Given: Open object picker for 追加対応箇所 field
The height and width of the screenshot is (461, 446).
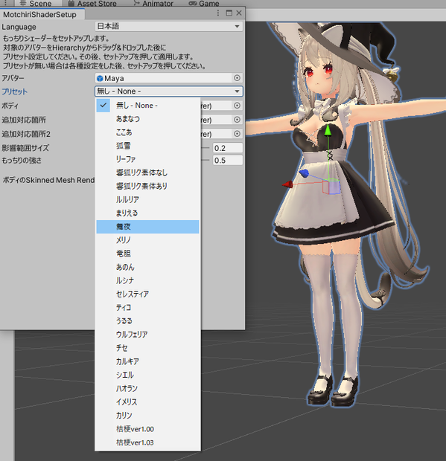Looking at the screenshot, I should coord(237,120).
